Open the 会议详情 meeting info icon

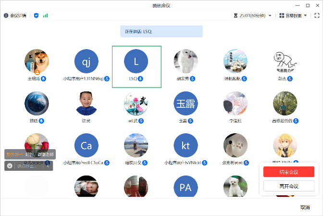(6, 15)
